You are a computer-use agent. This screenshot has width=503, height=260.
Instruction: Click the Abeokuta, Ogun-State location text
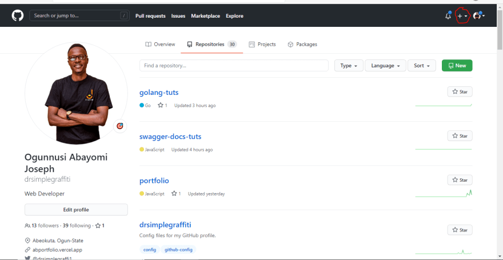[58, 241]
